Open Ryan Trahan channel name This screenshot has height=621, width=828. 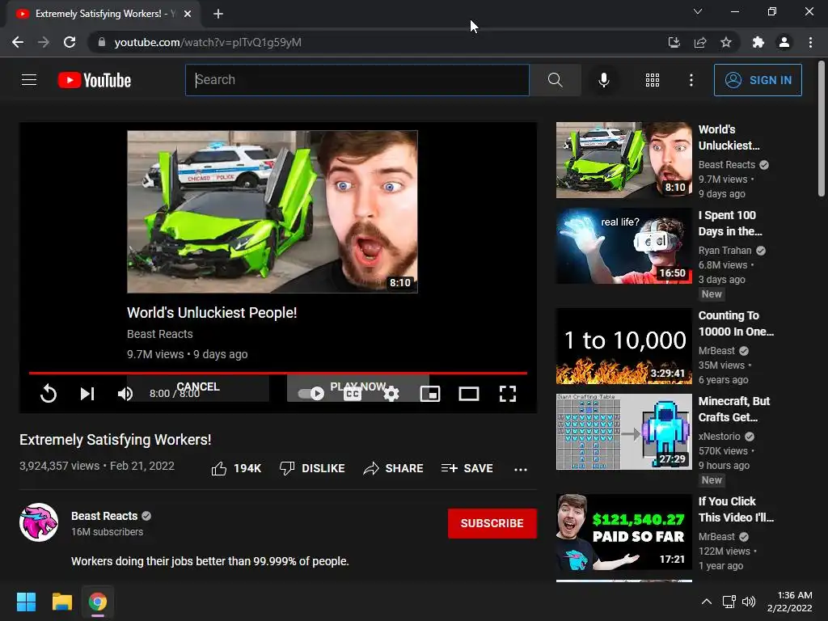pos(724,251)
